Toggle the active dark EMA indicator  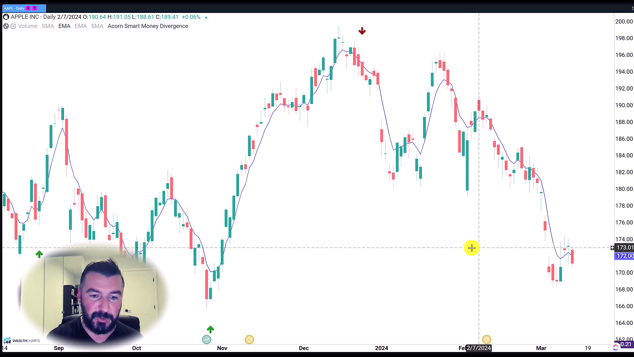64,26
